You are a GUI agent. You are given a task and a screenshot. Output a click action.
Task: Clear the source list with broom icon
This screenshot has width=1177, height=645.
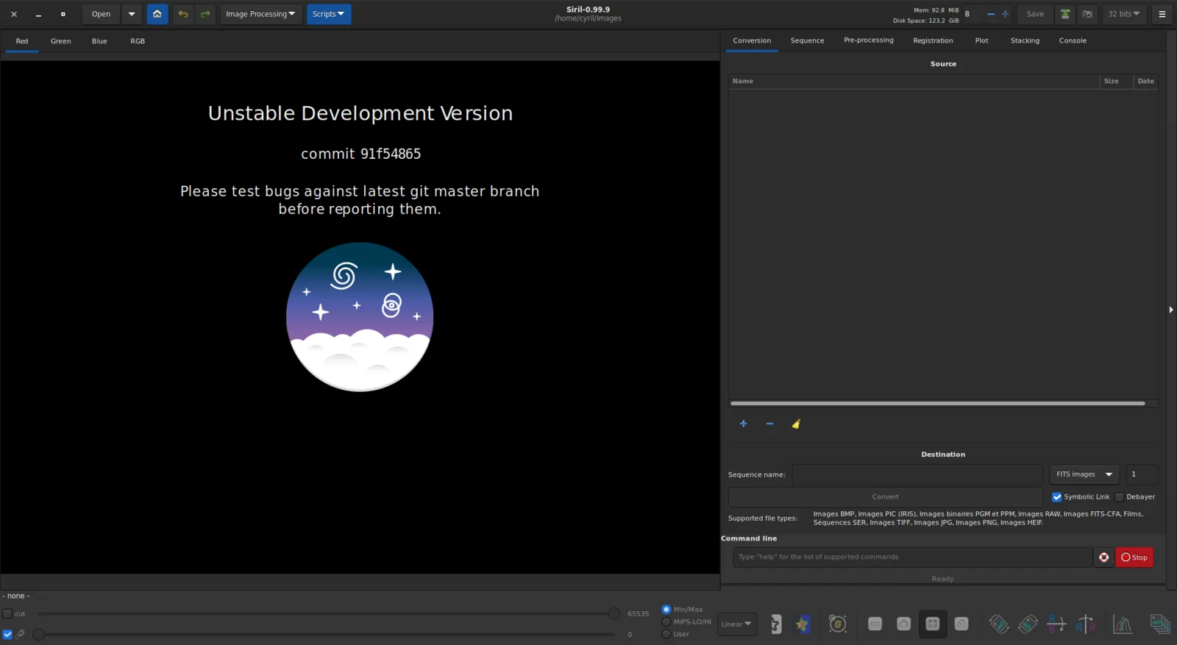click(796, 424)
